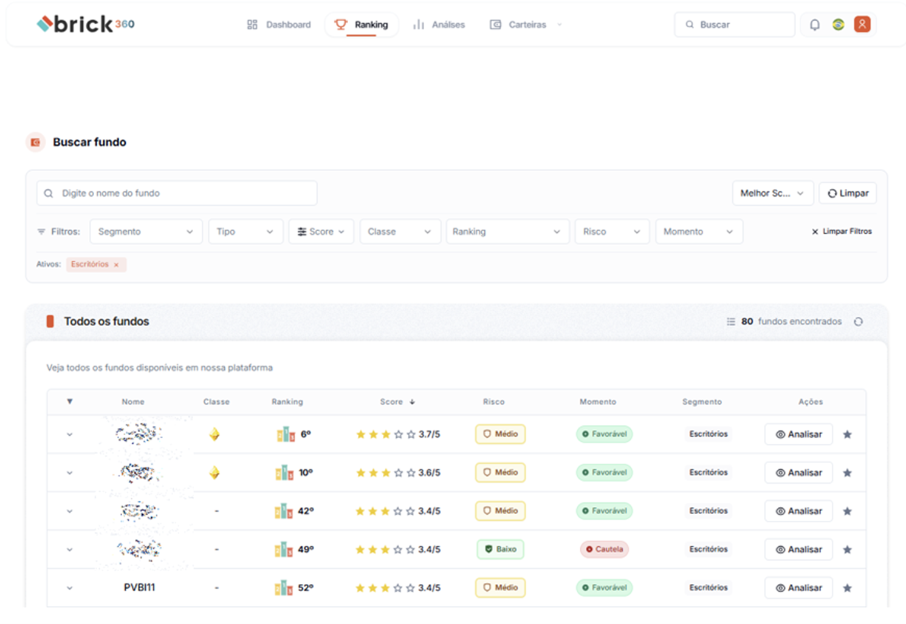The width and height of the screenshot is (906, 624).
Task: Click the Limpar Filtros link
Action: tap(842, 232)
